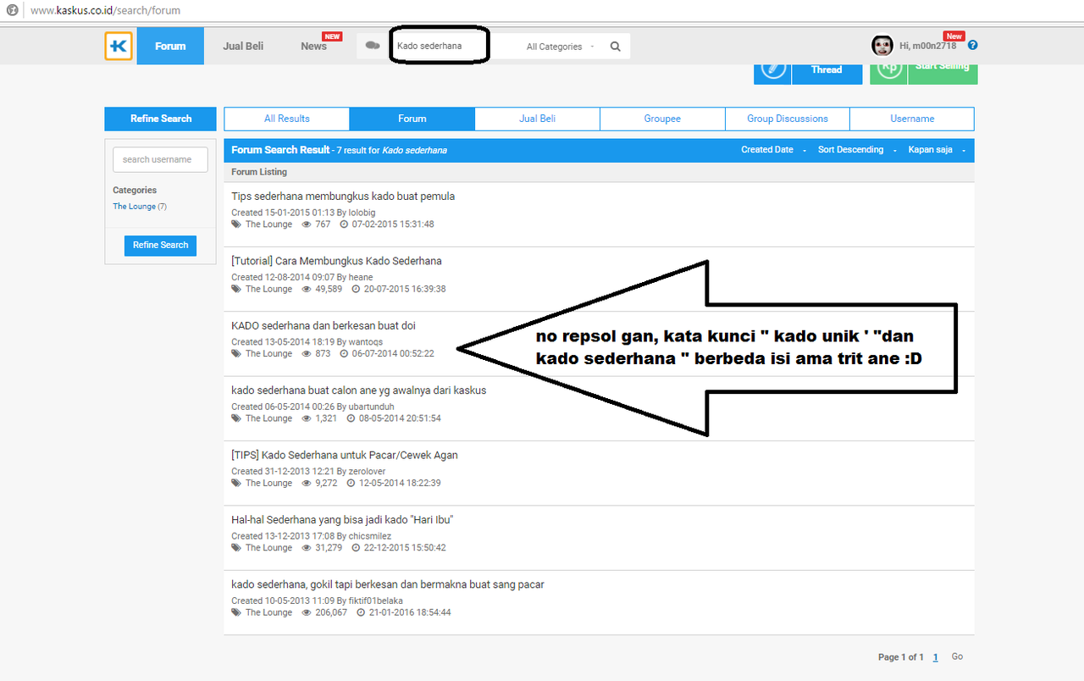Image resolution: width=1084 pixels, height=681 pixels.
Task: Click the Go pagination button
Action: click(957, 656)
